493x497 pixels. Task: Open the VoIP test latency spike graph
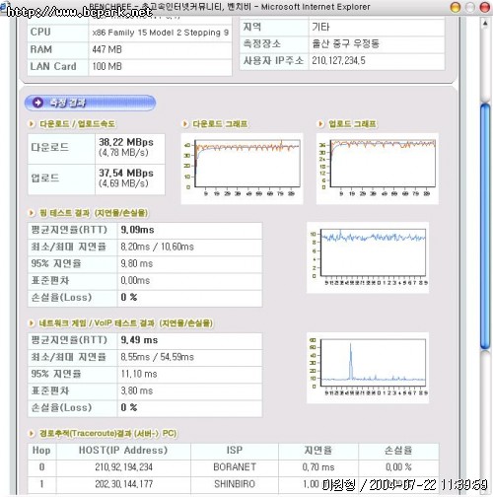368,368
